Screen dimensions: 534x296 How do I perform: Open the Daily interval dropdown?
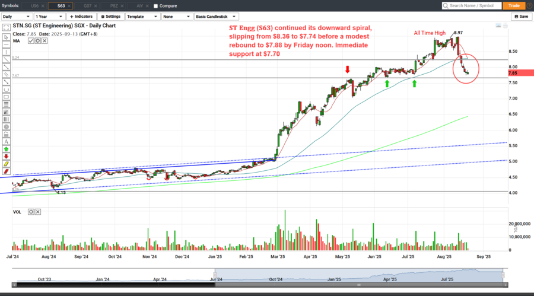click(17, 17)
